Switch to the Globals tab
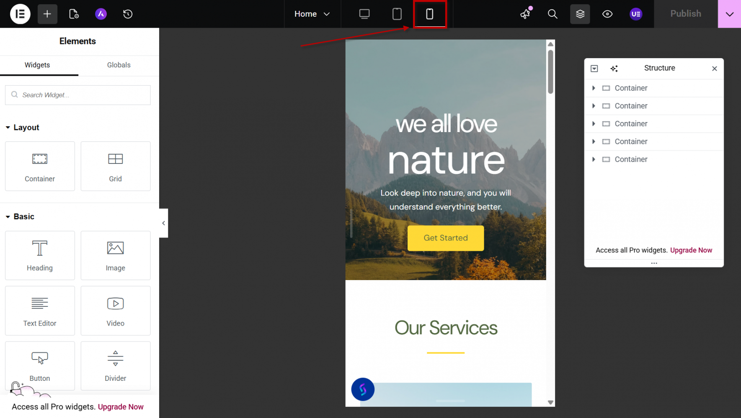The width and height of the screenshot is (741, 418). [x=119, y=65]
